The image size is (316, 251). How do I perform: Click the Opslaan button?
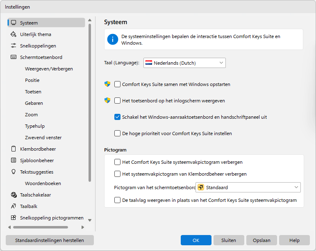pyautogui.click(x=261, y=240)
